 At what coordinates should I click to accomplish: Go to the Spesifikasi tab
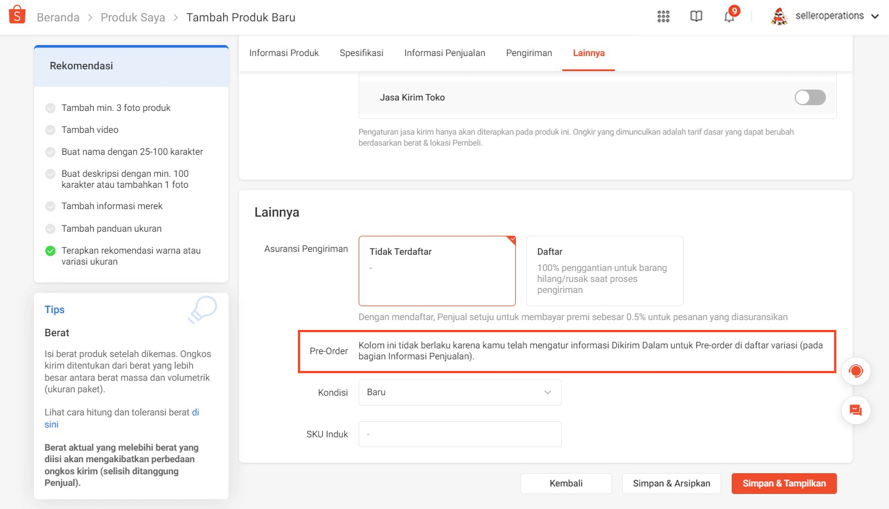coord(361,53)
